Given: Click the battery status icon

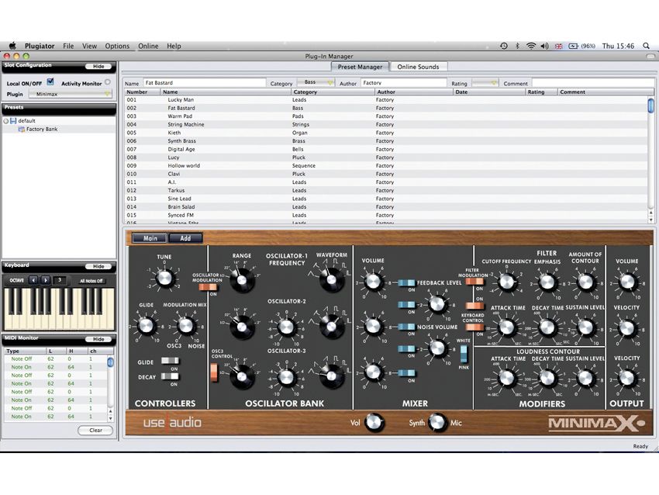Looking at the screenshot, I should coord(573,46).
